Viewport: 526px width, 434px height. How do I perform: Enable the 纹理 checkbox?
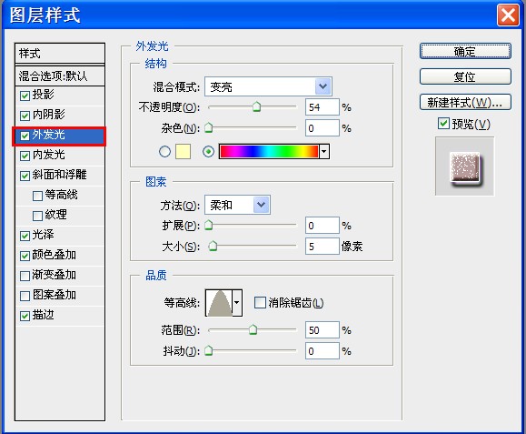click(37, 216)
